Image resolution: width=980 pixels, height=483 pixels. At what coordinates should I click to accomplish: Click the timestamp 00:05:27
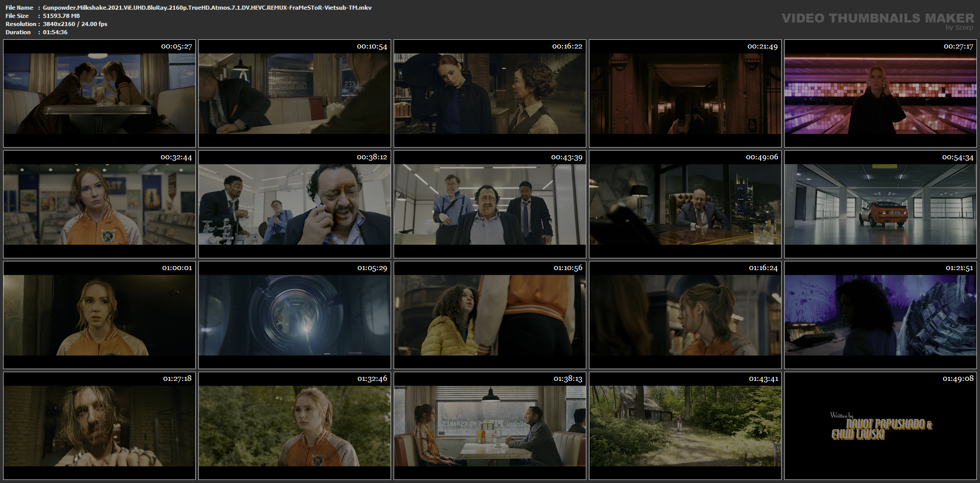coord(176,46)
